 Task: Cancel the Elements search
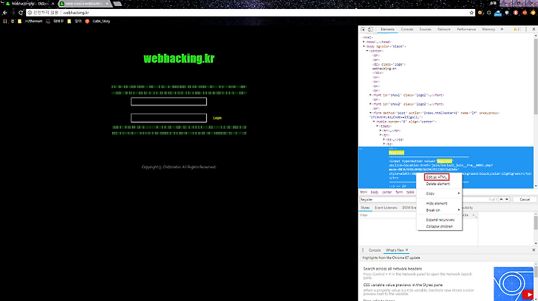coord(525,199)
